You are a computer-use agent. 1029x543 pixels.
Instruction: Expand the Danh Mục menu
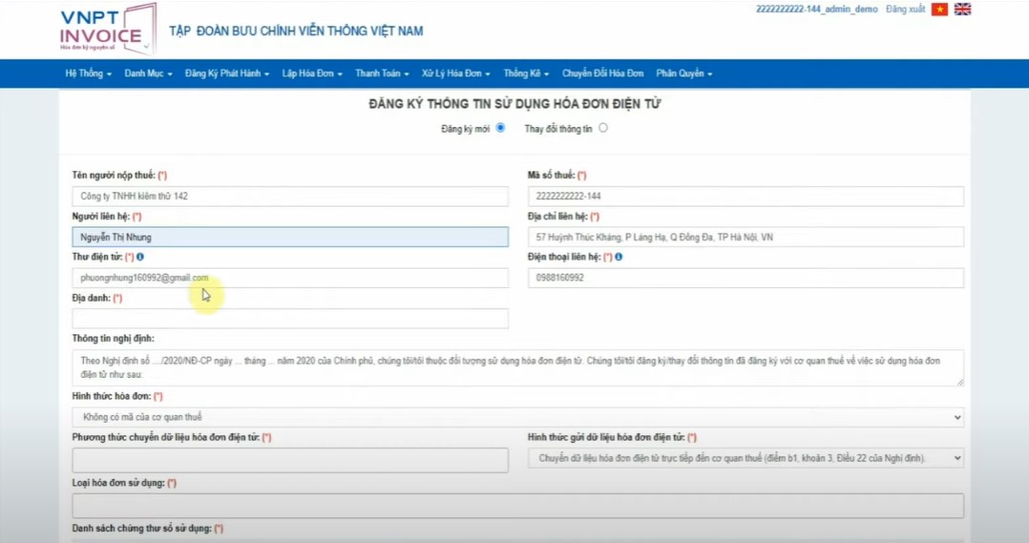point(148,73)
